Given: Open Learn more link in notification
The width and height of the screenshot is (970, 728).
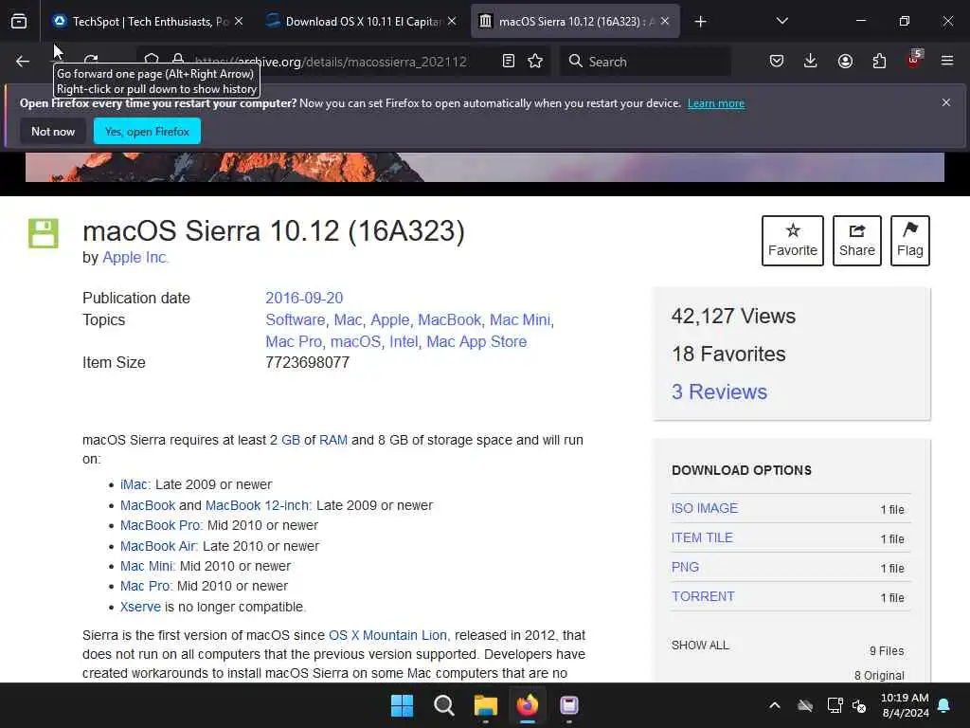Looking at the screenshot, I should pos(716,103).
